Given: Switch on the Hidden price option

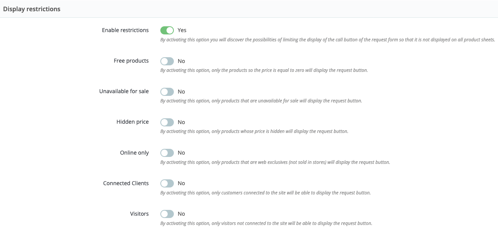Looking at the screenshot, I should pyautogui.click(x=167, y=122).
